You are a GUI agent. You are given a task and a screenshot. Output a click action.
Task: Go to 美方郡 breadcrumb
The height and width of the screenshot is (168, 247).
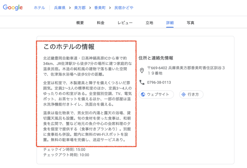click(80, 8)
